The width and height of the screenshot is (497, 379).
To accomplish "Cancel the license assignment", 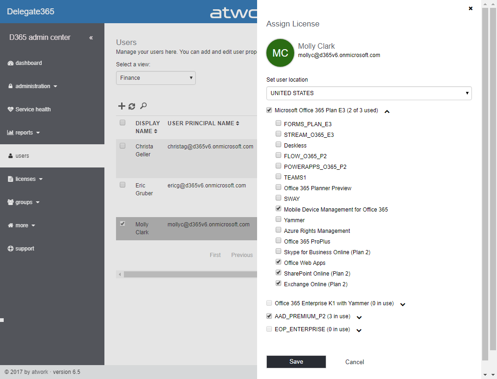I will 355,362.
